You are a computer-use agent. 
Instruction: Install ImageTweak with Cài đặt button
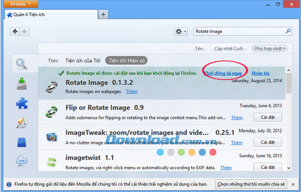[x=268, y=142]
